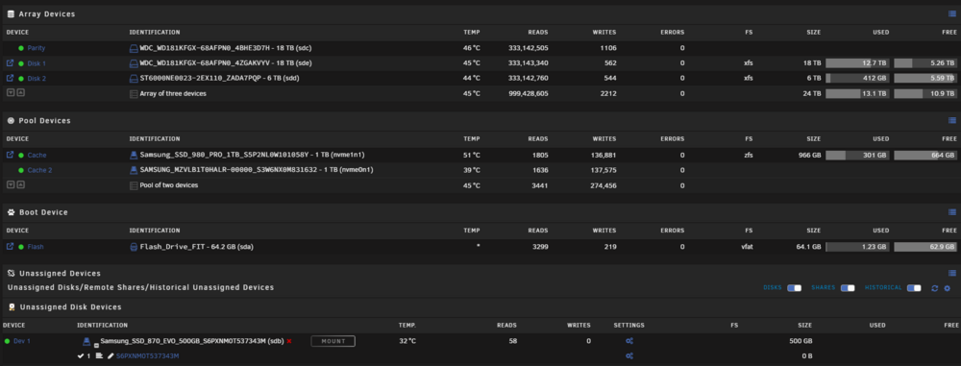Collapse the Samsung SSD 870 EVO partition list

click(x=96, y=345)
